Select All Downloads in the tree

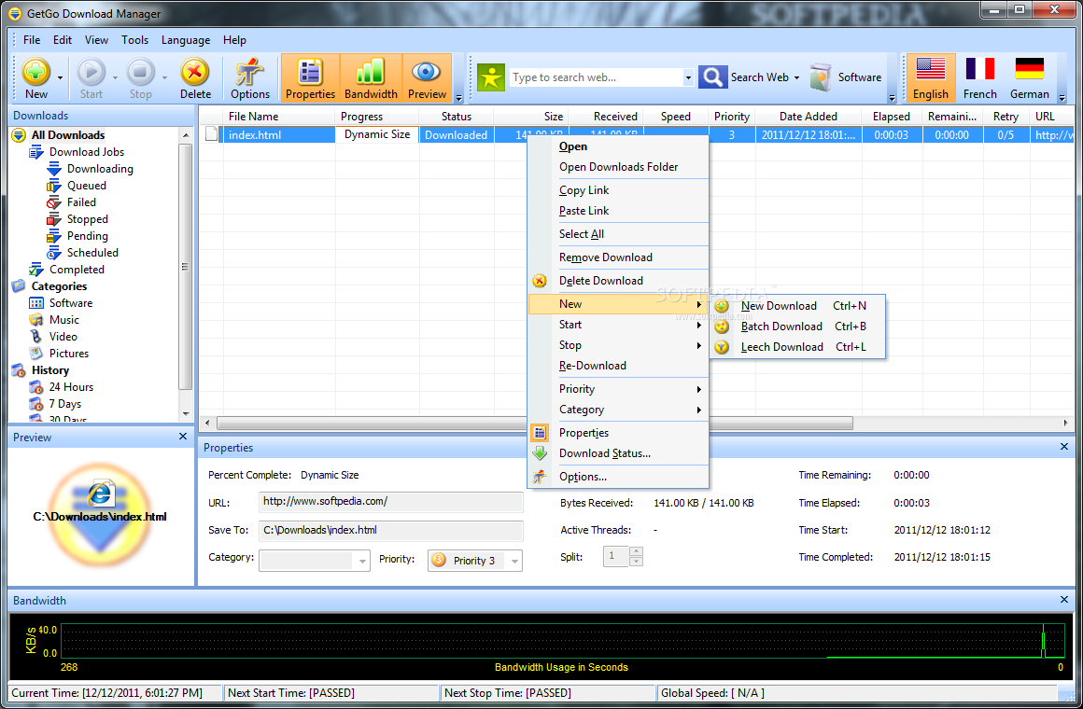[x=67, y=135]
